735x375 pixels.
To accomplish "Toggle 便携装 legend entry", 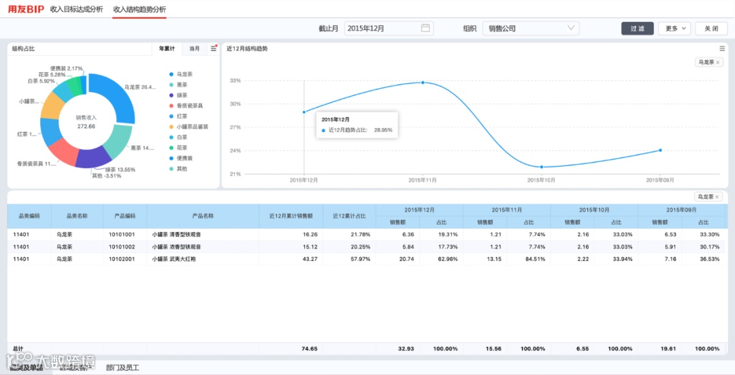I will point(181,159).
